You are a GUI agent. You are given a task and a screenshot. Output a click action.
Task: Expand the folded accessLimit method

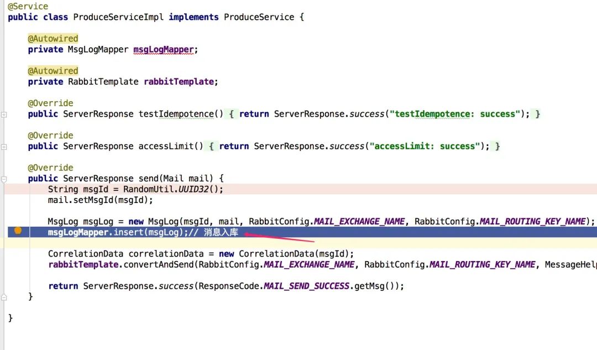(4, 147)
